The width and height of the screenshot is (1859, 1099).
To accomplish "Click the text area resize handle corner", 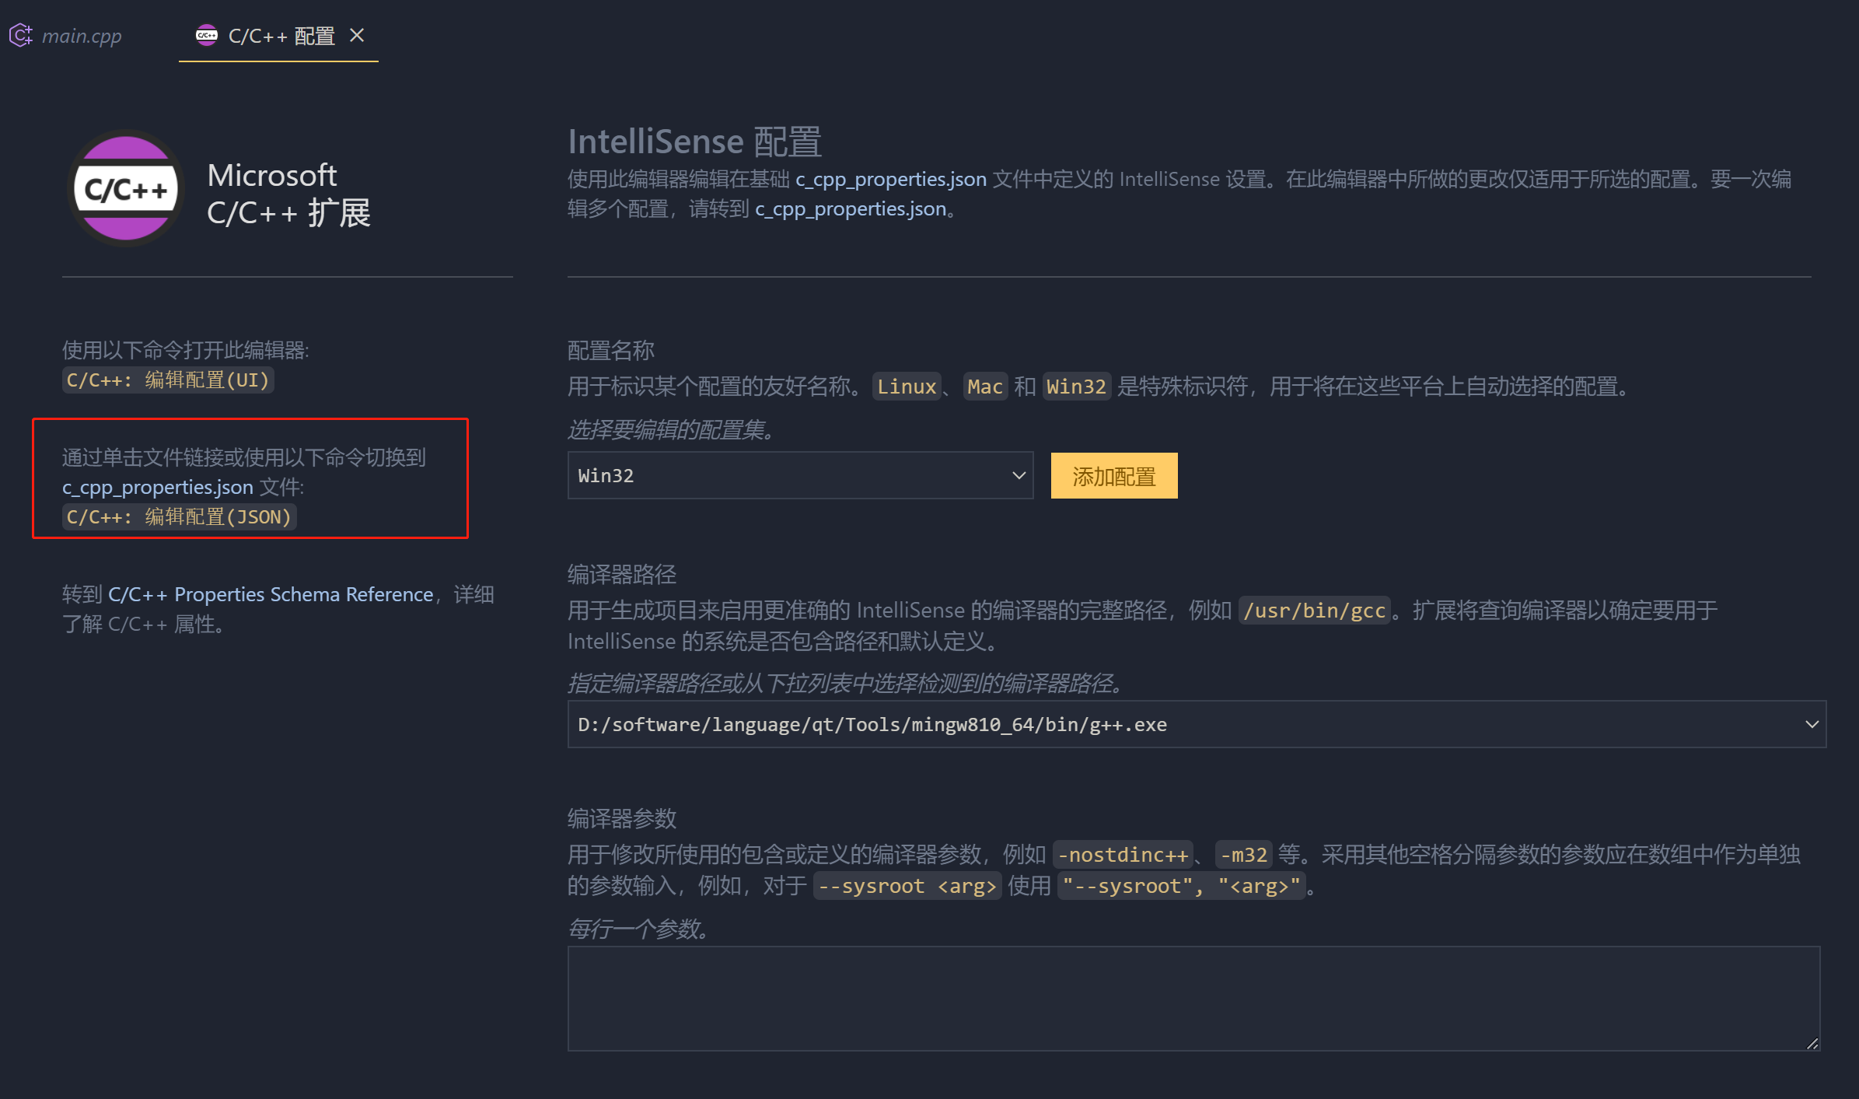I will [x=1812, y=1044].
